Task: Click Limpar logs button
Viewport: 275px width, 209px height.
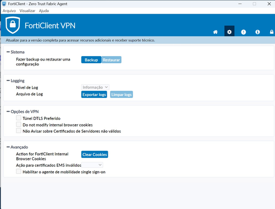Action: tap(122, 95)
